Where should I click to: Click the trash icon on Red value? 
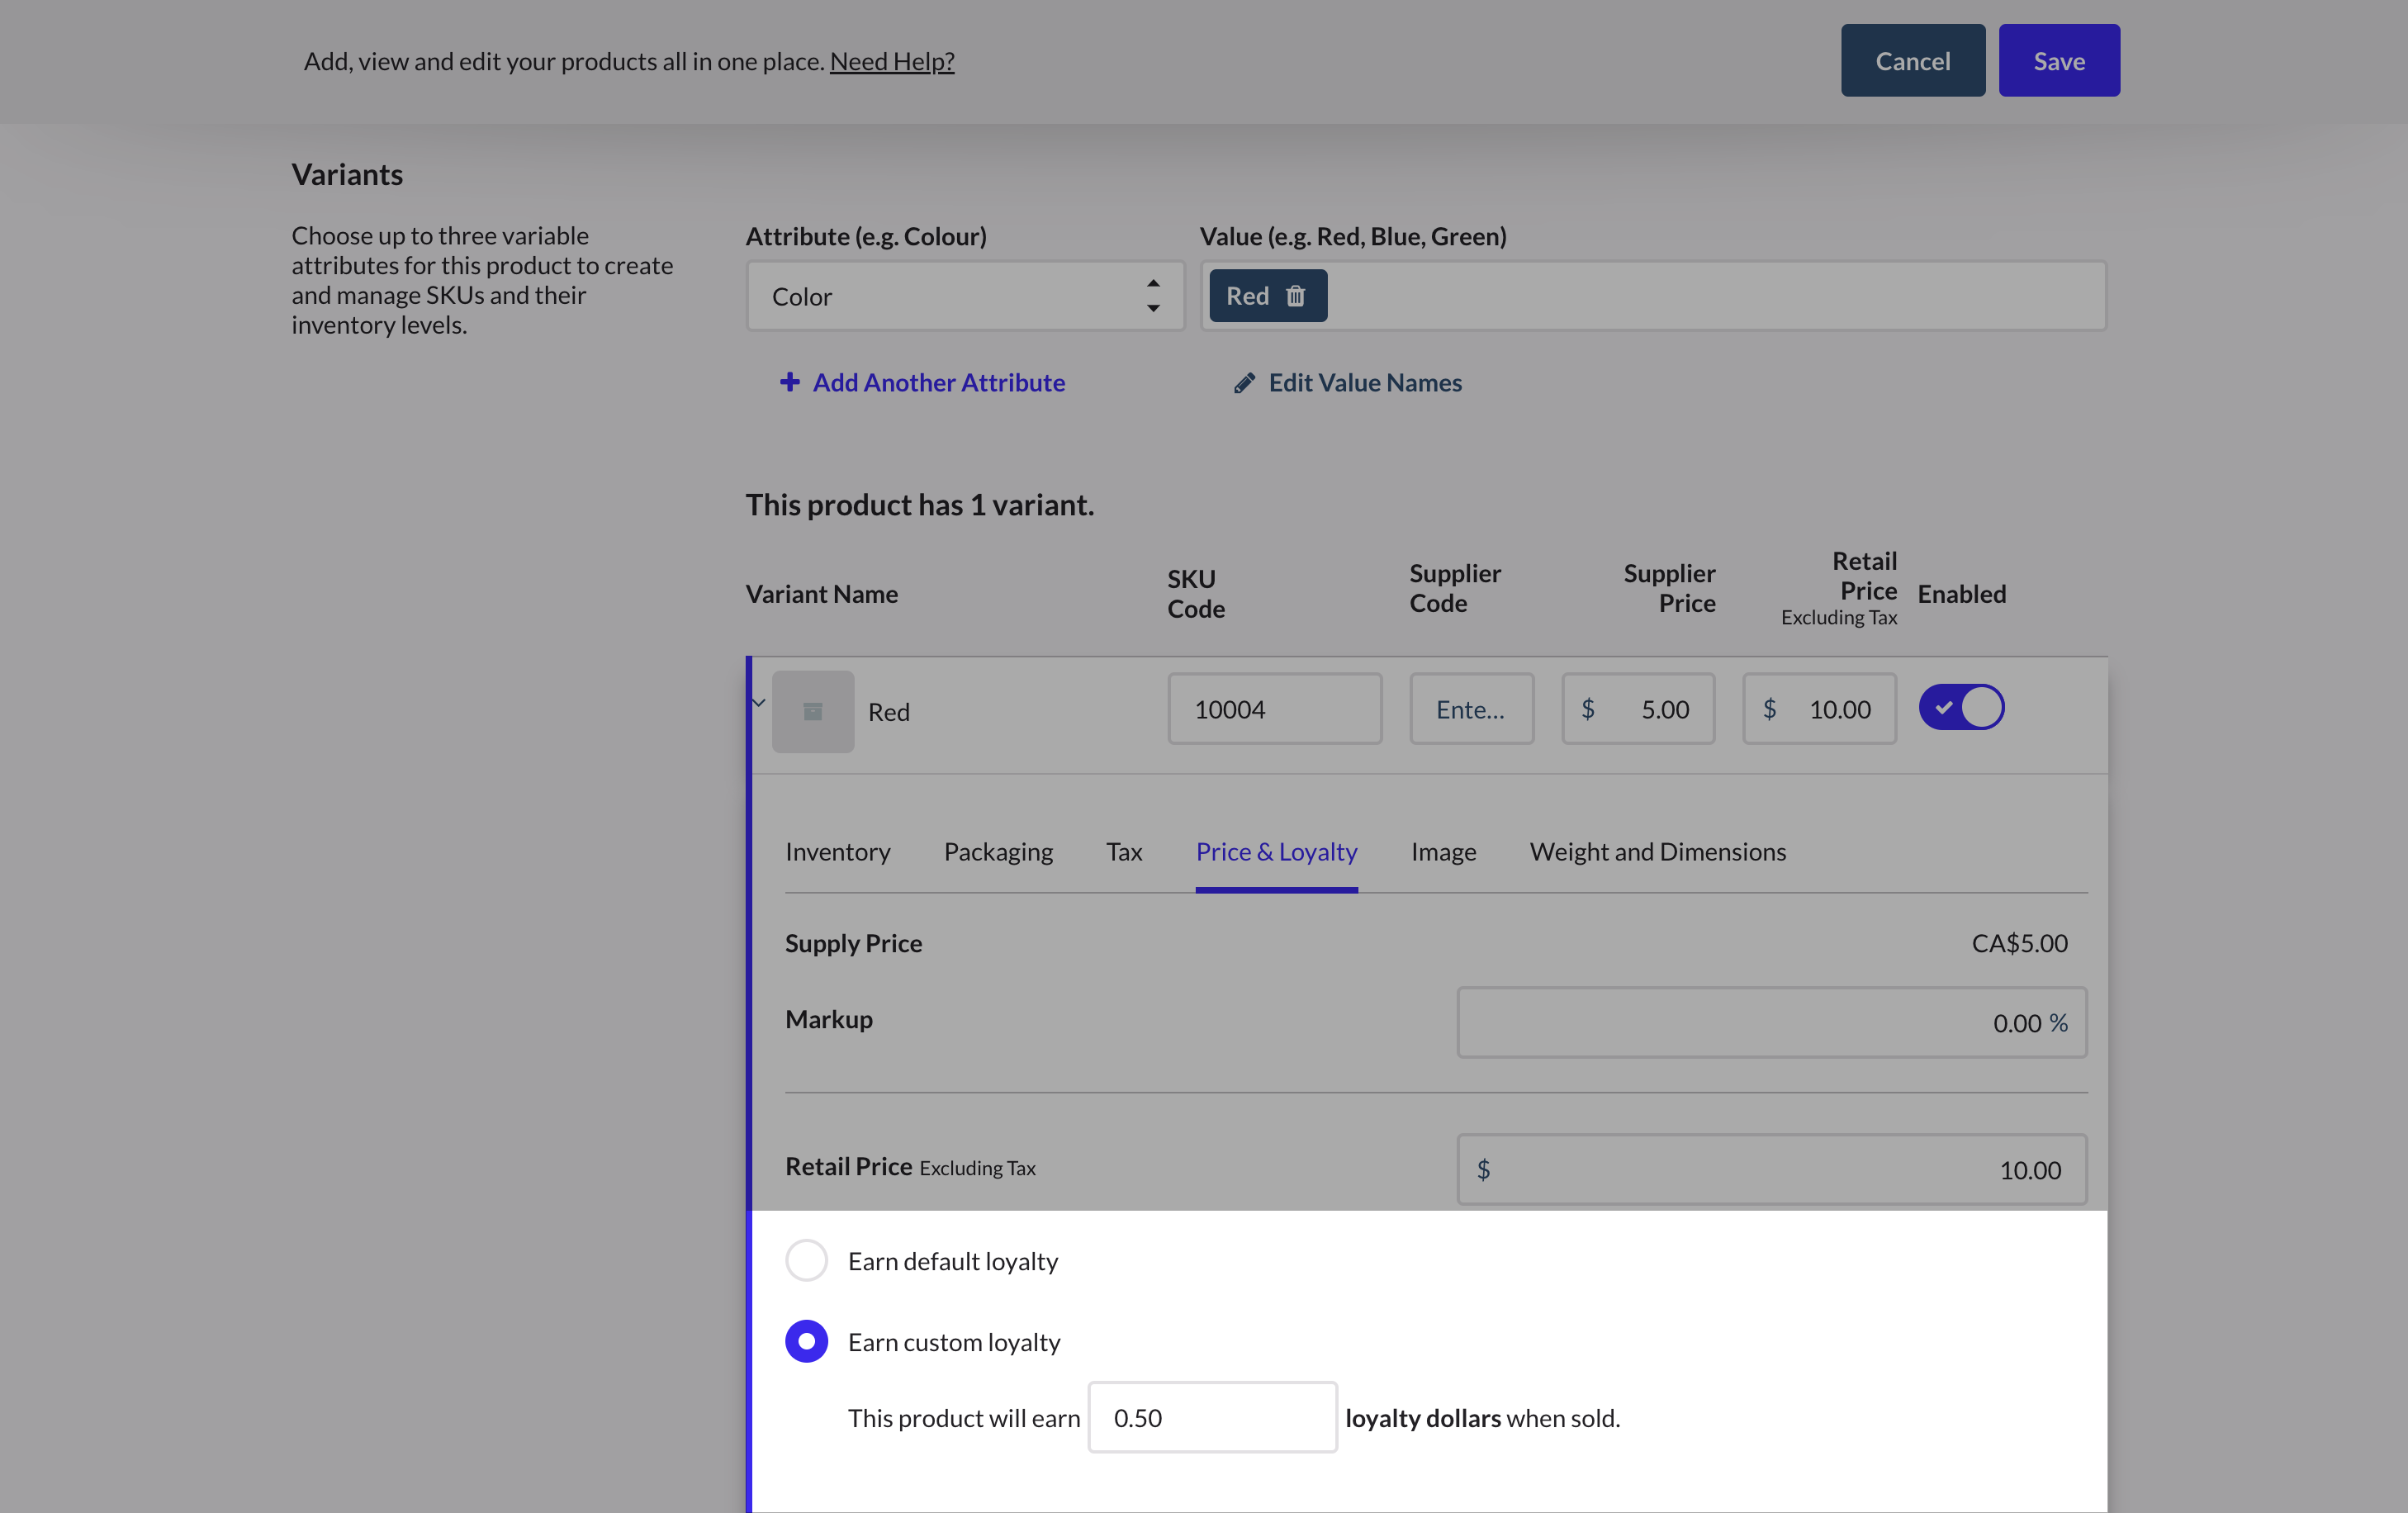click(x=1295, y=296)
